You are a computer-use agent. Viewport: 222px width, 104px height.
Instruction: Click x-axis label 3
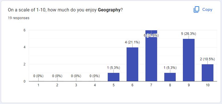pos(76,85)
